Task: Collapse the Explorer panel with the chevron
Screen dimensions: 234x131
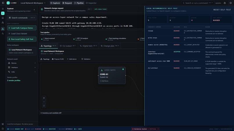Action: (34, 10)
